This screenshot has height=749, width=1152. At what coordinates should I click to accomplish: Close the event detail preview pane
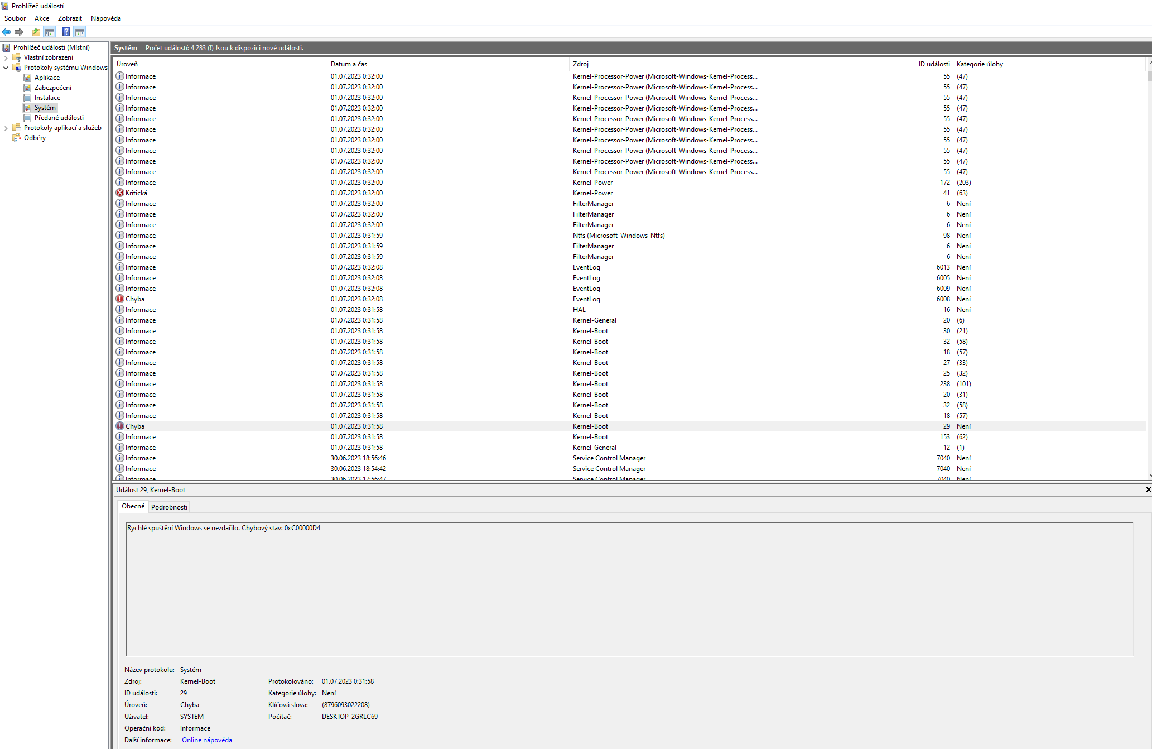click(1148, 489)
